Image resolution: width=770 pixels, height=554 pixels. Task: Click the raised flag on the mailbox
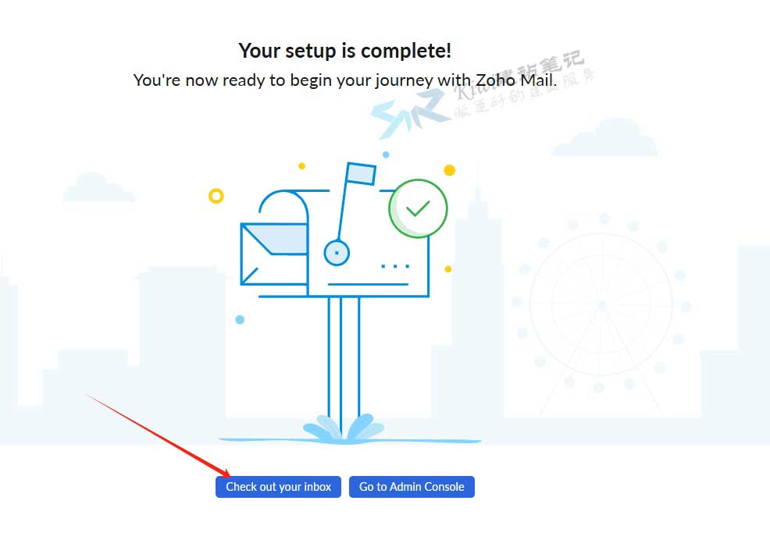tap(361, 174)
